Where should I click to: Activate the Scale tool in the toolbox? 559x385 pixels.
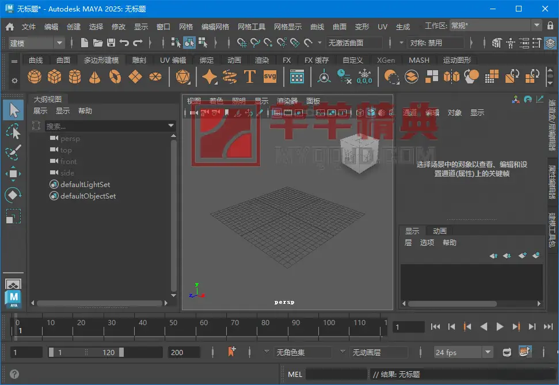tap(14, 216)
